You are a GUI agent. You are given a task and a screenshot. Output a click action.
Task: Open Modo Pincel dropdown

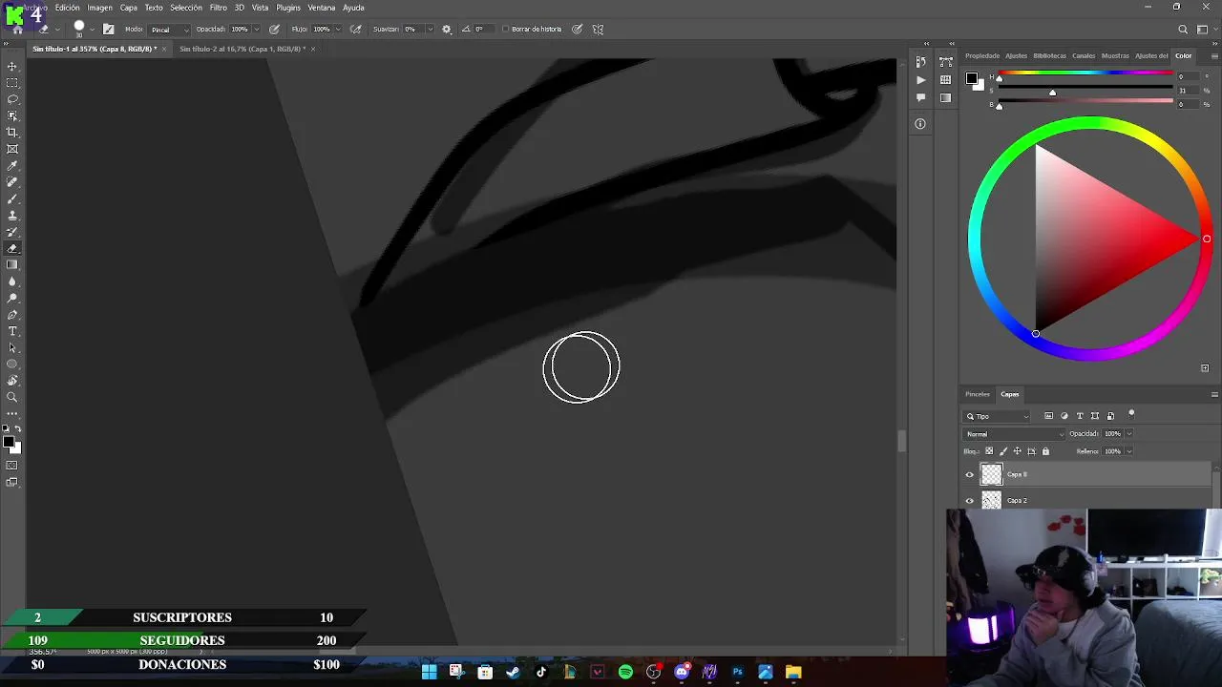169,30
